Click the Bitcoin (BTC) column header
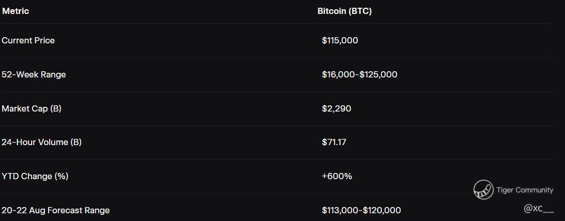 coord(344,11)
